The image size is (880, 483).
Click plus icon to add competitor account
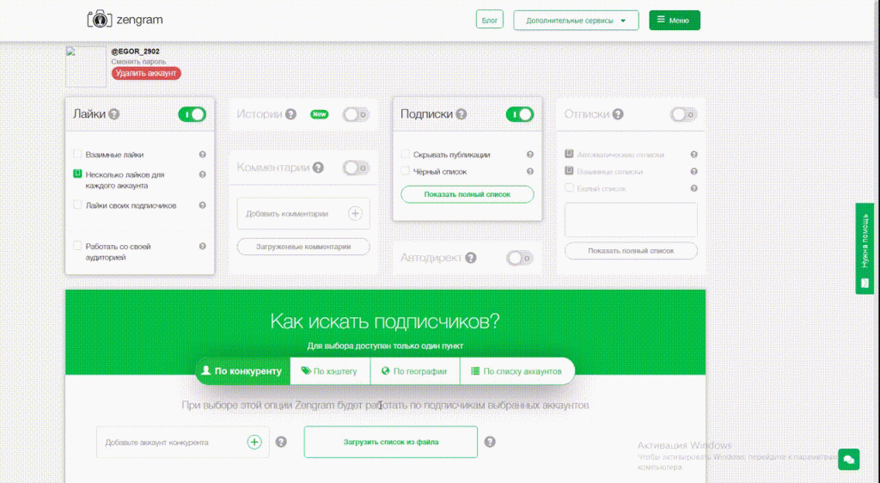[254, 442]
